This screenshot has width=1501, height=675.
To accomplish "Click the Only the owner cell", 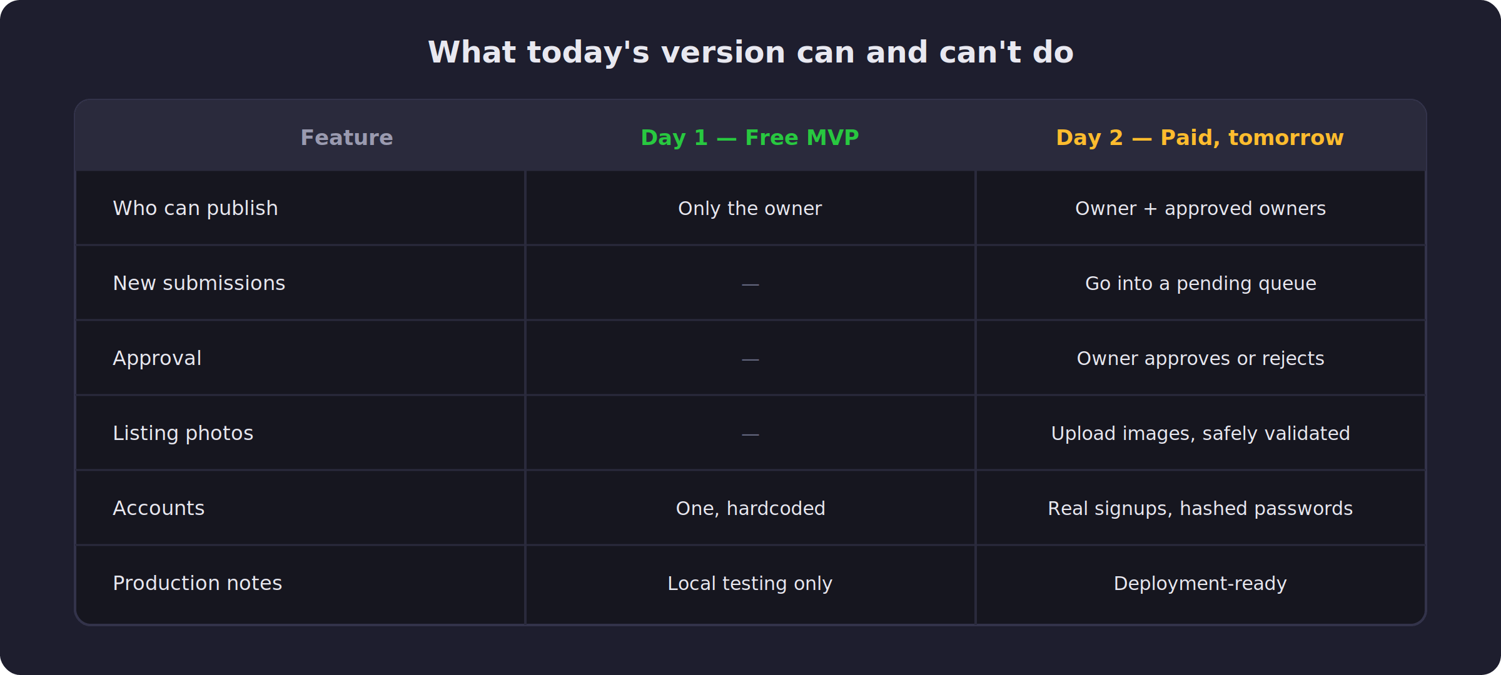I will 750,208.
